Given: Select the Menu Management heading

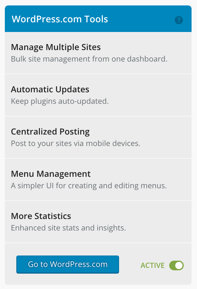Looking at the screenshot, I should pos(51,174).
